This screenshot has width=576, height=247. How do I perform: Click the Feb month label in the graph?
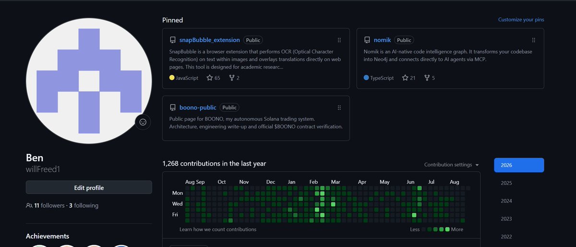(x=313, y=182)
